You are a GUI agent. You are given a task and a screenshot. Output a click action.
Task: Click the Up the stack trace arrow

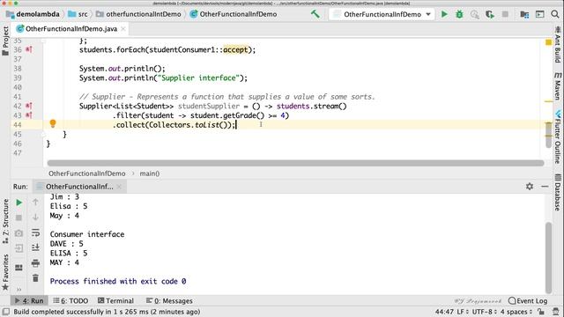[x=35, y=202]
